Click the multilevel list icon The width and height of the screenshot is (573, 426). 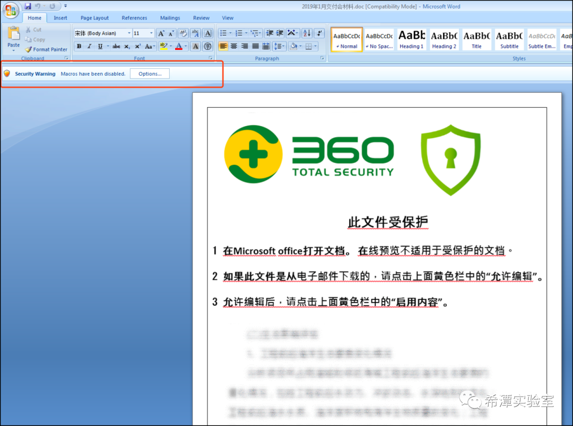pos(255,33)
